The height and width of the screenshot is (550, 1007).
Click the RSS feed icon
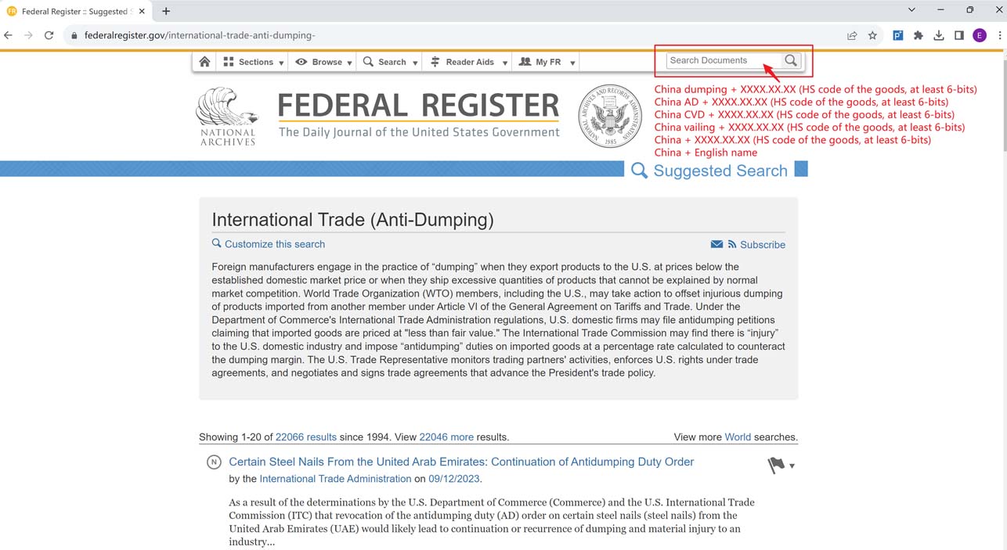(732, 244)
